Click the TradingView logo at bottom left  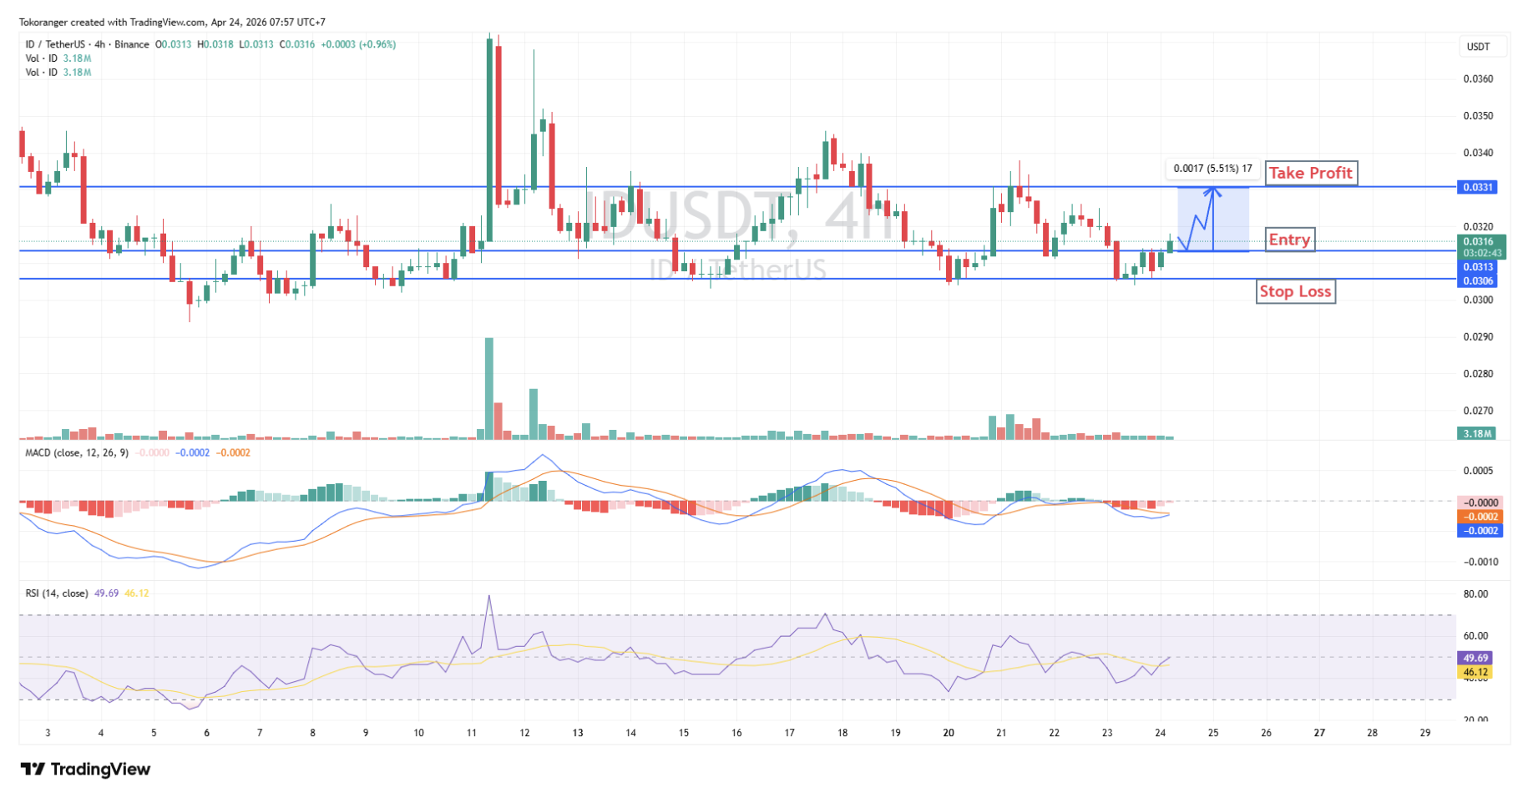click(x=85, y=769)
